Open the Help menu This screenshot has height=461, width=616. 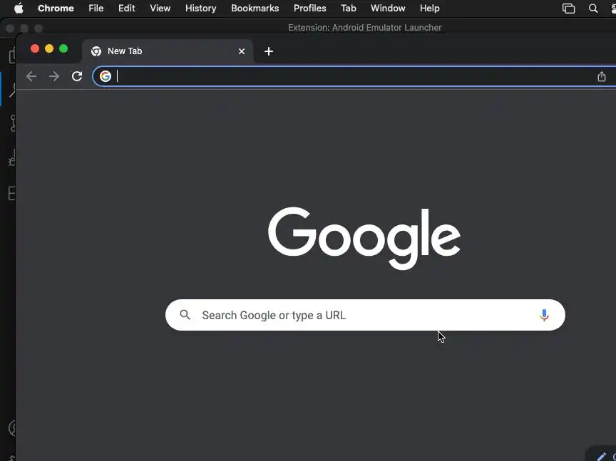coord(429,9)
